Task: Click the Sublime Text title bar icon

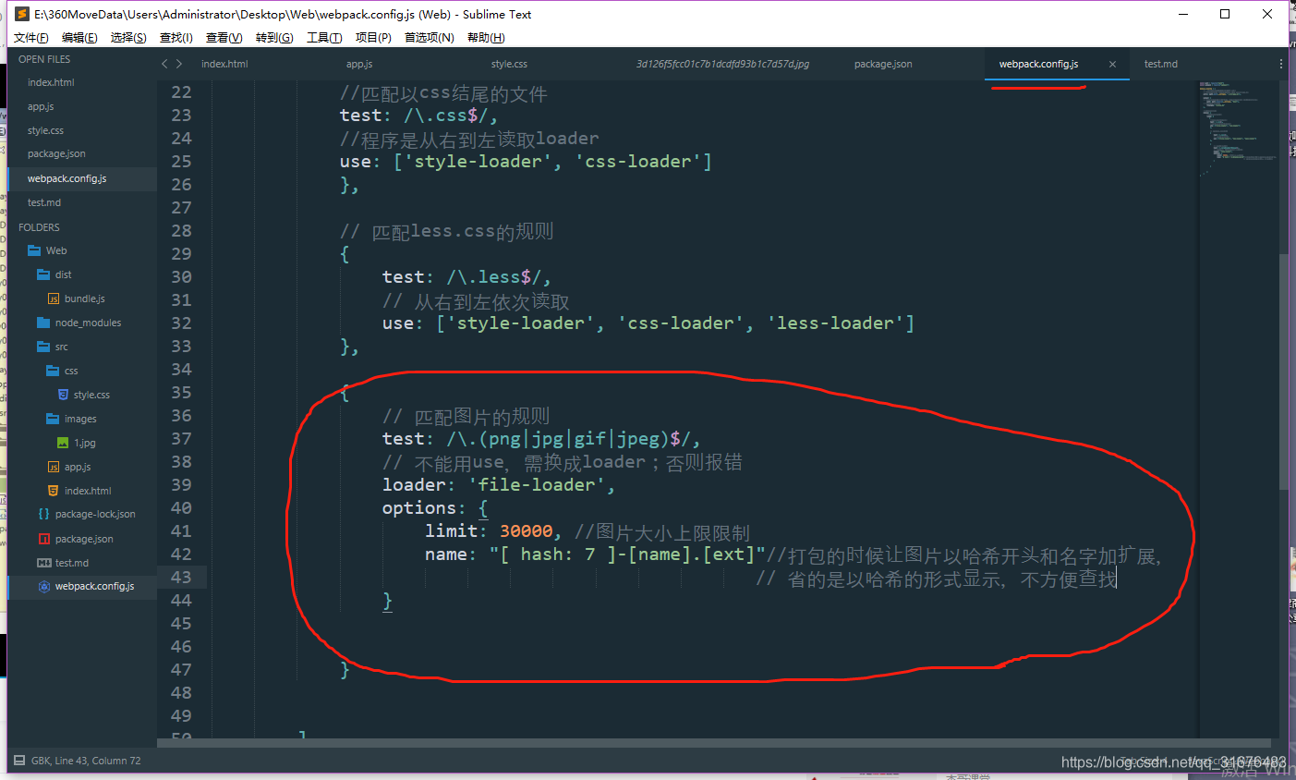Action: (22, 14)
